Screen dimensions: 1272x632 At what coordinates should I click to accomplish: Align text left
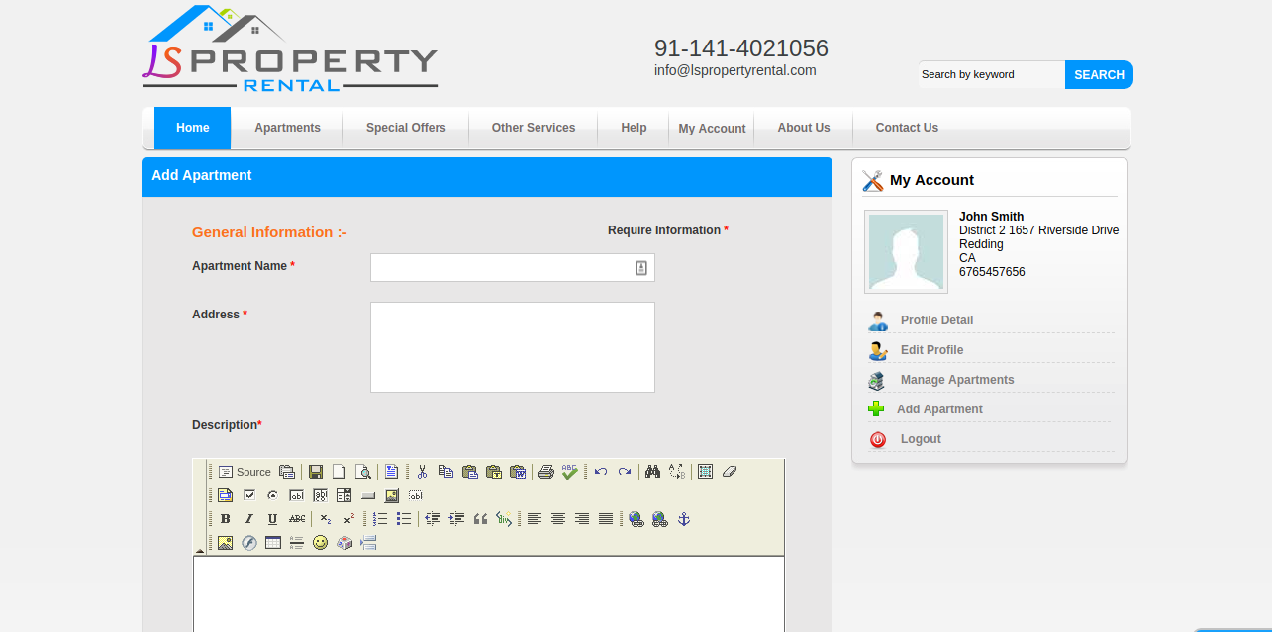535,519
